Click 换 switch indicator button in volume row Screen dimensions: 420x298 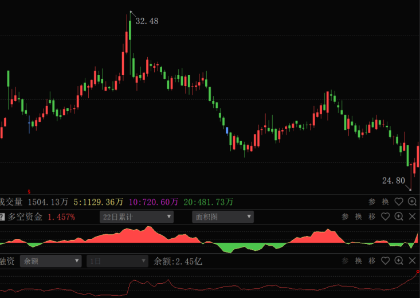385,202
